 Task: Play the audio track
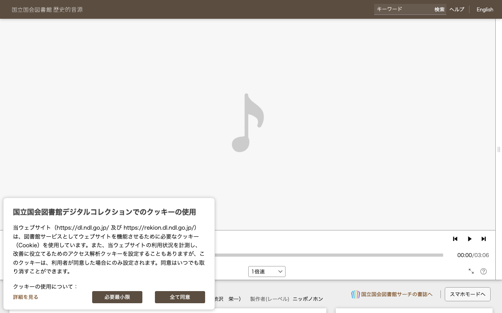pos(469,239)
